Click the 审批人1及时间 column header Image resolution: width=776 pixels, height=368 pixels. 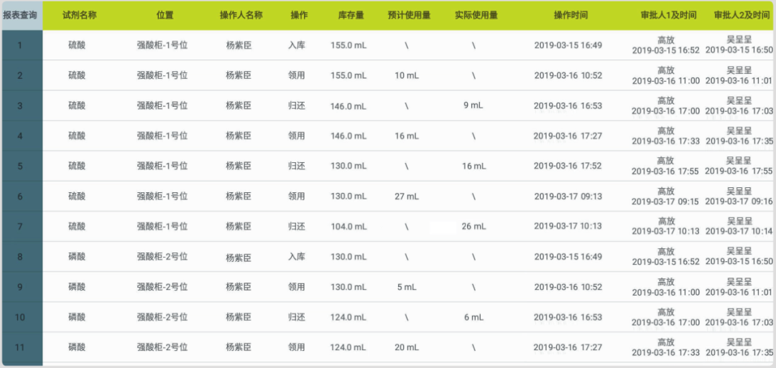click(669, 15)
